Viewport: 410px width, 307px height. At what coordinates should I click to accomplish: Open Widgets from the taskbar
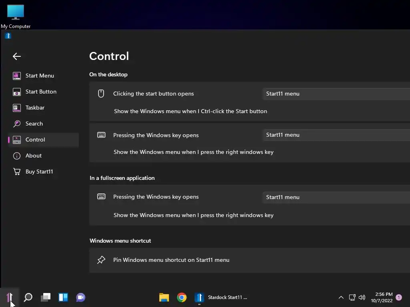63,297
